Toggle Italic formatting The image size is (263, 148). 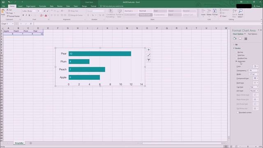26,15
